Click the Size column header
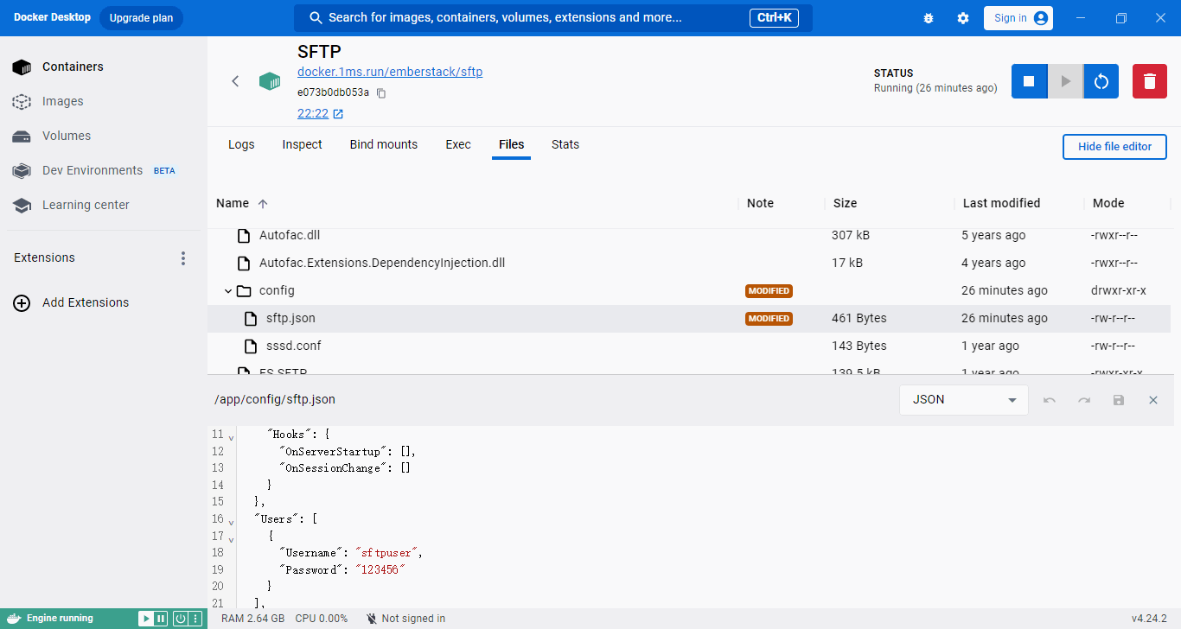 coord(845,203)
